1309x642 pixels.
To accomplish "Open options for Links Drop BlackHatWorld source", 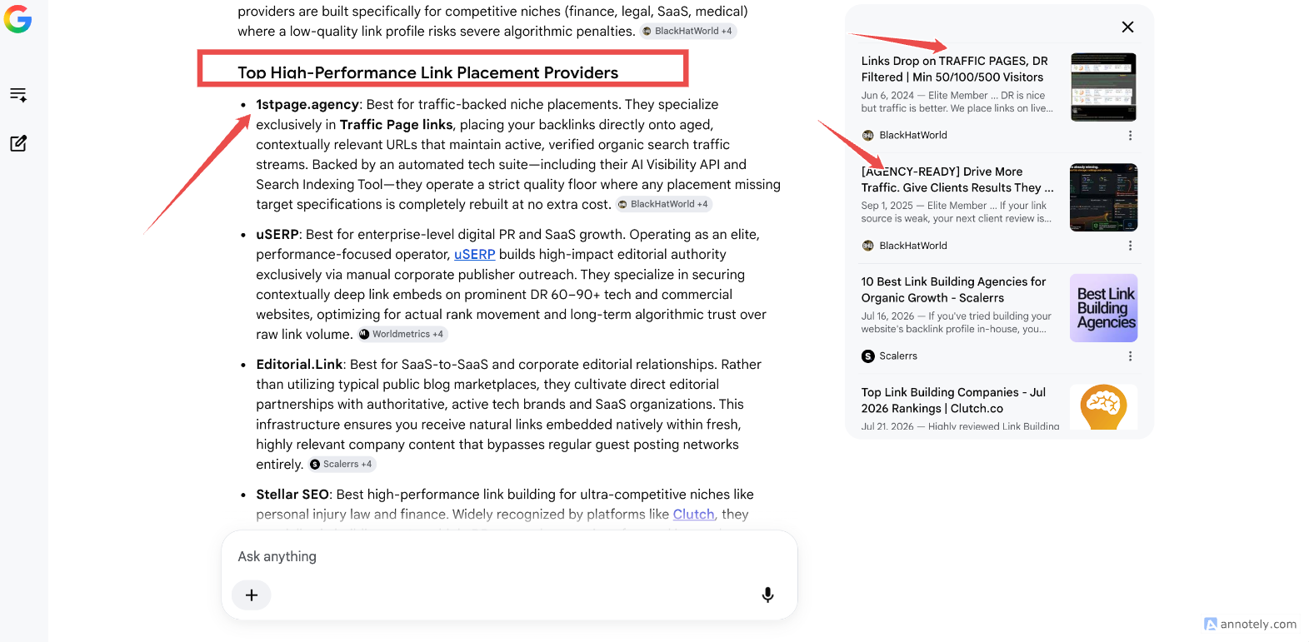I will 1130,135.
